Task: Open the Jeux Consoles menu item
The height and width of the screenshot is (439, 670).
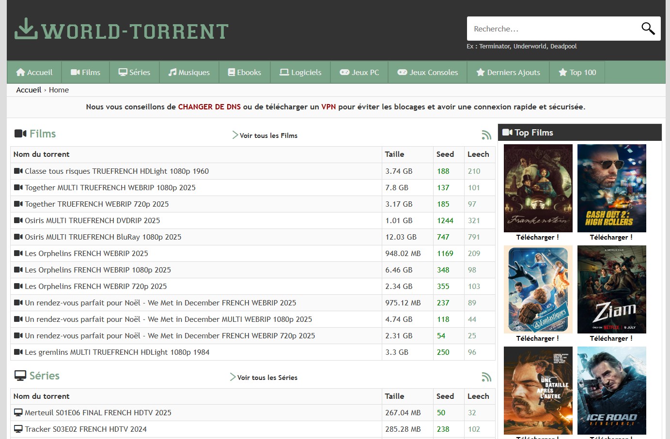Action: coord(428,72)
